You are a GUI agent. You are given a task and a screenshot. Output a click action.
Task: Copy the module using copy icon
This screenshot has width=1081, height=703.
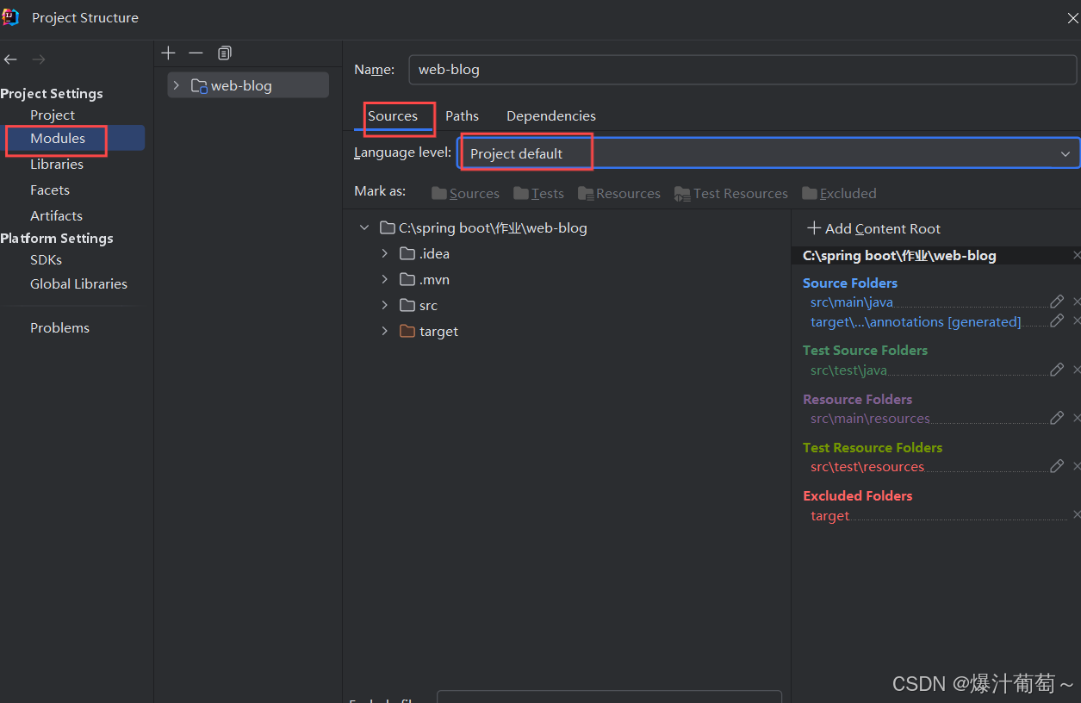tap(225, 53)
